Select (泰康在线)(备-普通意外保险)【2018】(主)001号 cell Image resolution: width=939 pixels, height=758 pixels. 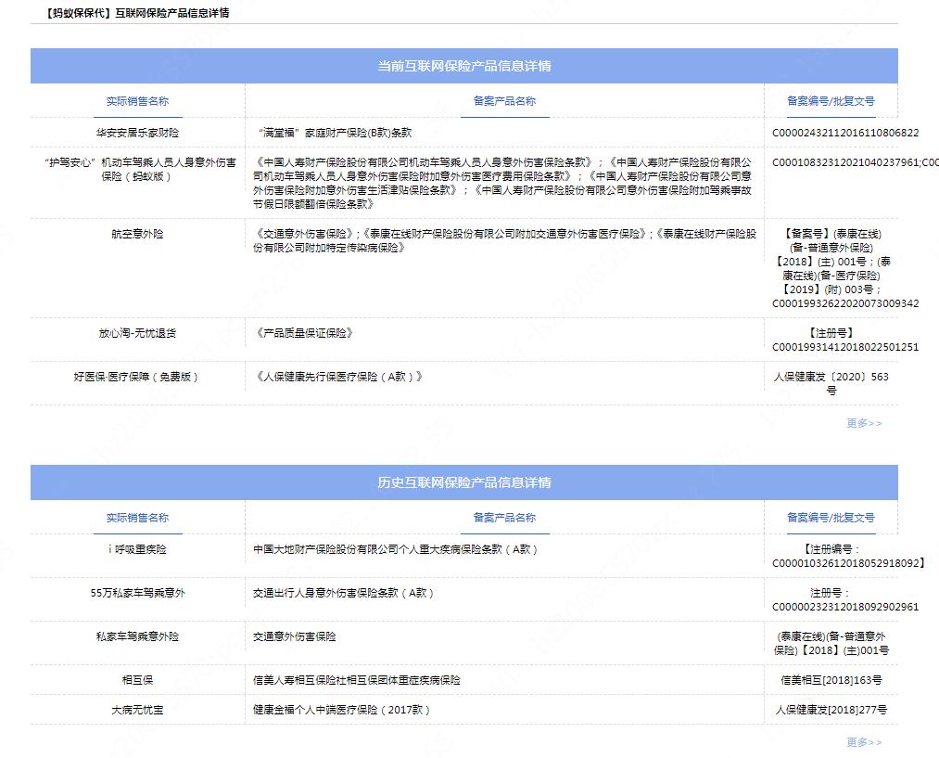pos(831,644)
